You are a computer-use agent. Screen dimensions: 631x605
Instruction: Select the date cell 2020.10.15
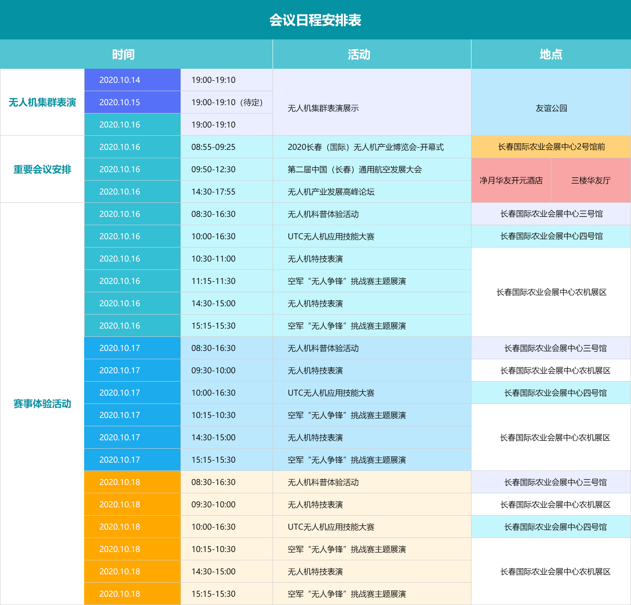point(132,102)
